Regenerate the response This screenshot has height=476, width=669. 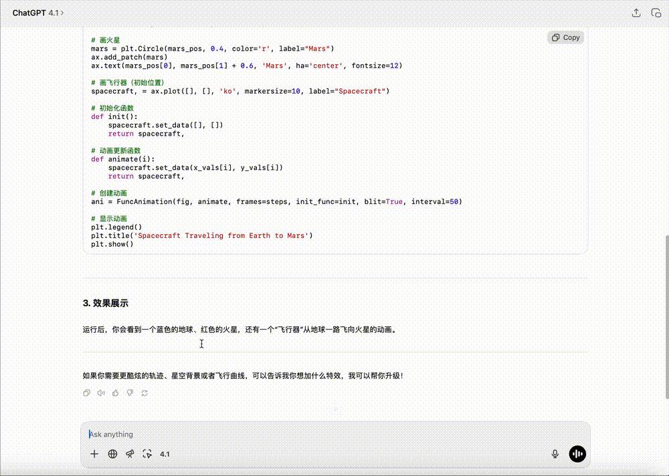point(145,393)
